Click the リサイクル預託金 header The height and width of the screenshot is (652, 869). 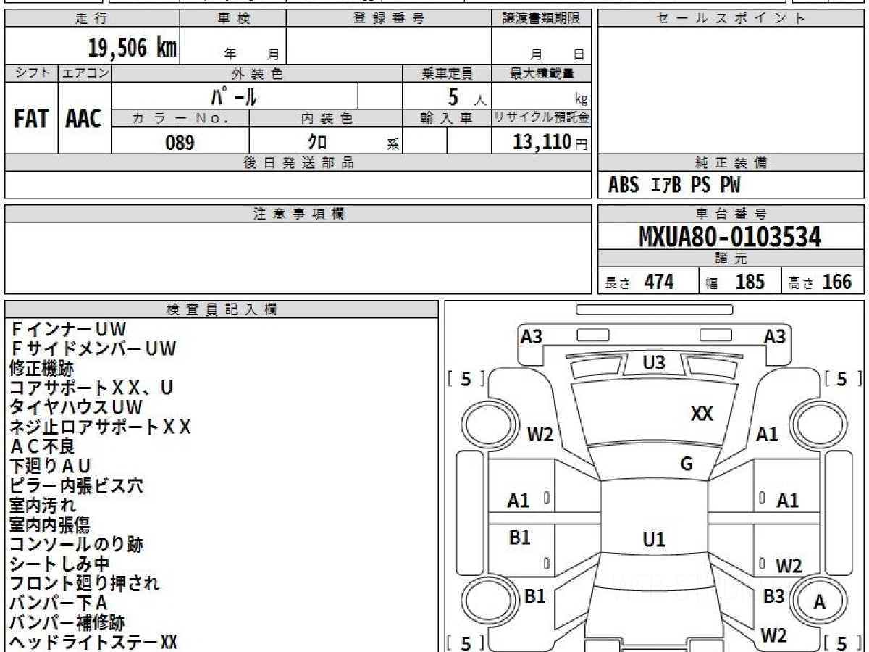click(x=542, y=118)
